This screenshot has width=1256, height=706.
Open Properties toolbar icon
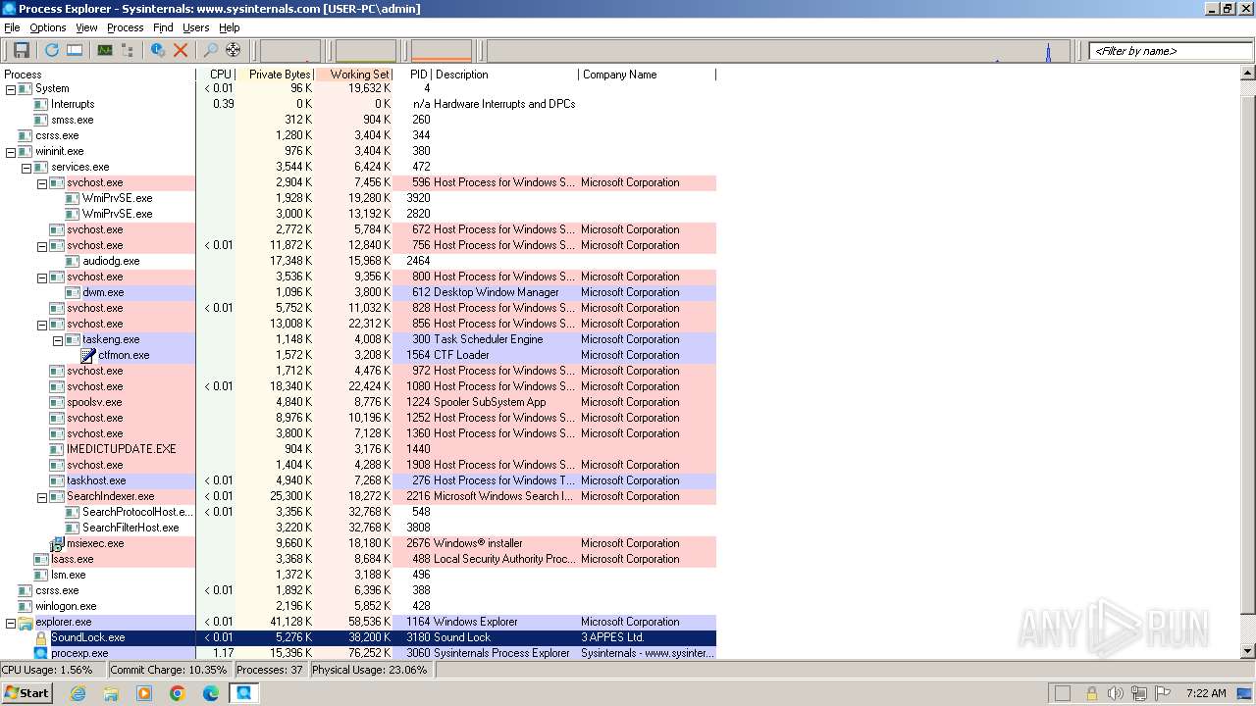(157, 50)
